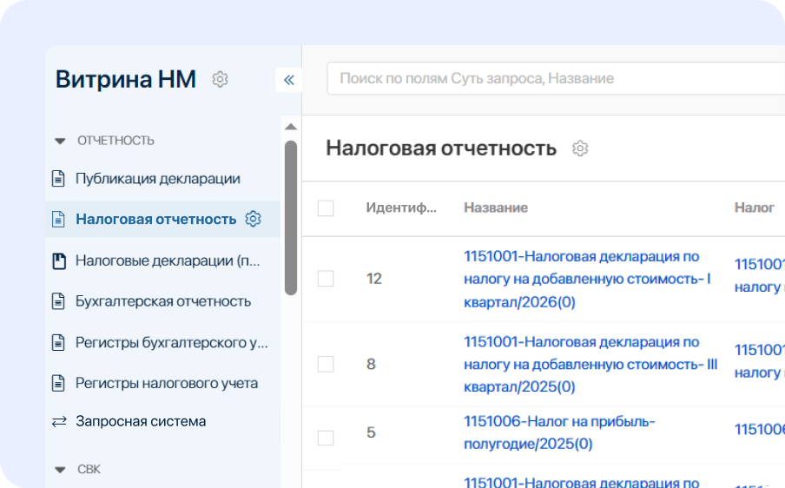Screen dimensions: 785x488
Task: Click gear icon beside Налоговая отчетность sidebar item
Action: pos(253,219)
